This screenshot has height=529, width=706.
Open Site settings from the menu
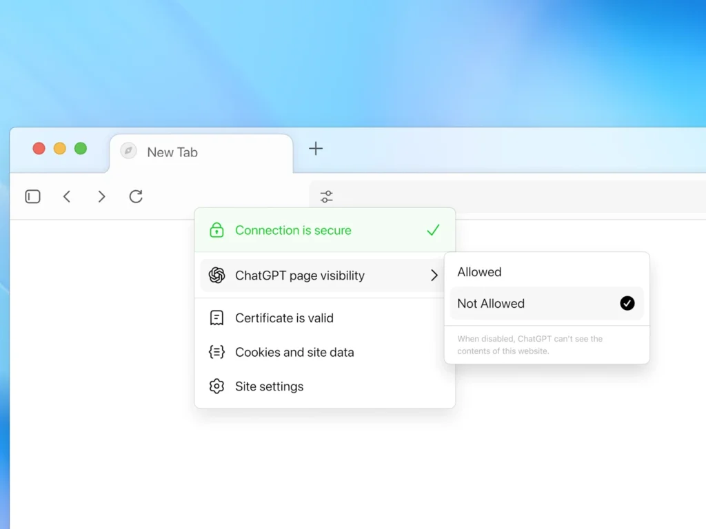click(269, 386)
